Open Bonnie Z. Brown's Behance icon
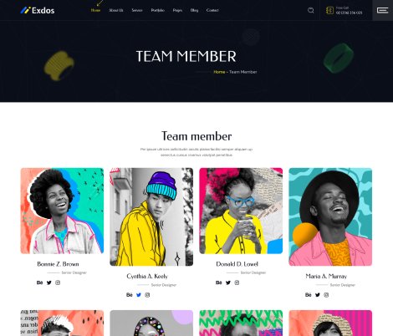The image size is (393, 336). point(39,283)
